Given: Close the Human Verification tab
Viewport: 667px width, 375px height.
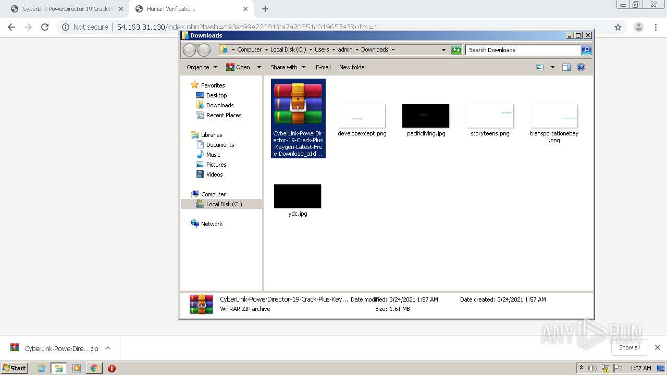Looking at the screenshot, I should coord(245,9).
